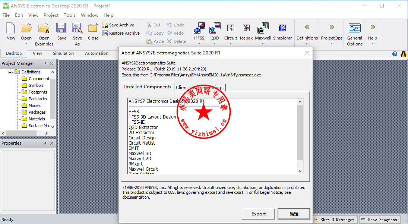Click Copy in the ribbon

pos(155,33)
